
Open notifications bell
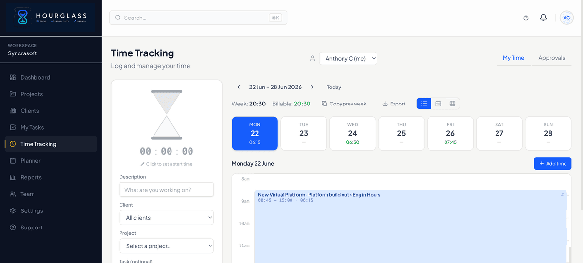point(543,18)
